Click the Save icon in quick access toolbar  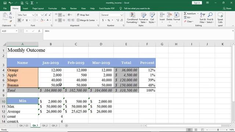point(5,3)
